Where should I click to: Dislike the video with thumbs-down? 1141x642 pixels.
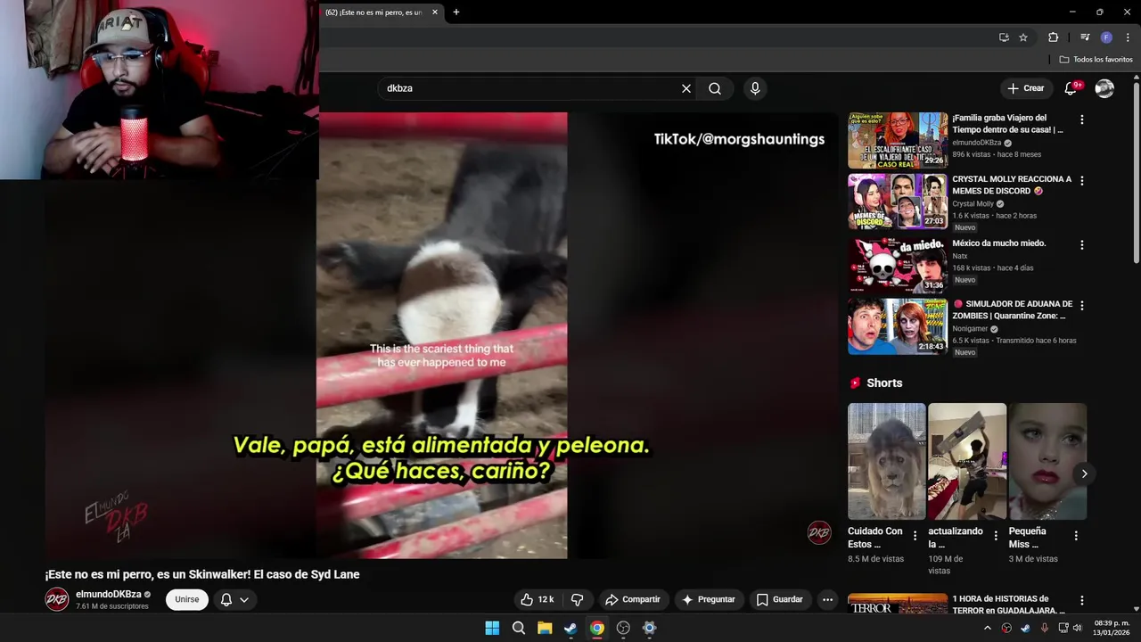[577, 599]
